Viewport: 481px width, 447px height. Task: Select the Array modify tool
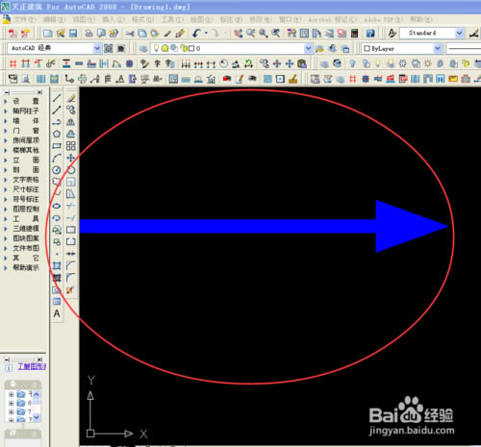coord(71,146)
